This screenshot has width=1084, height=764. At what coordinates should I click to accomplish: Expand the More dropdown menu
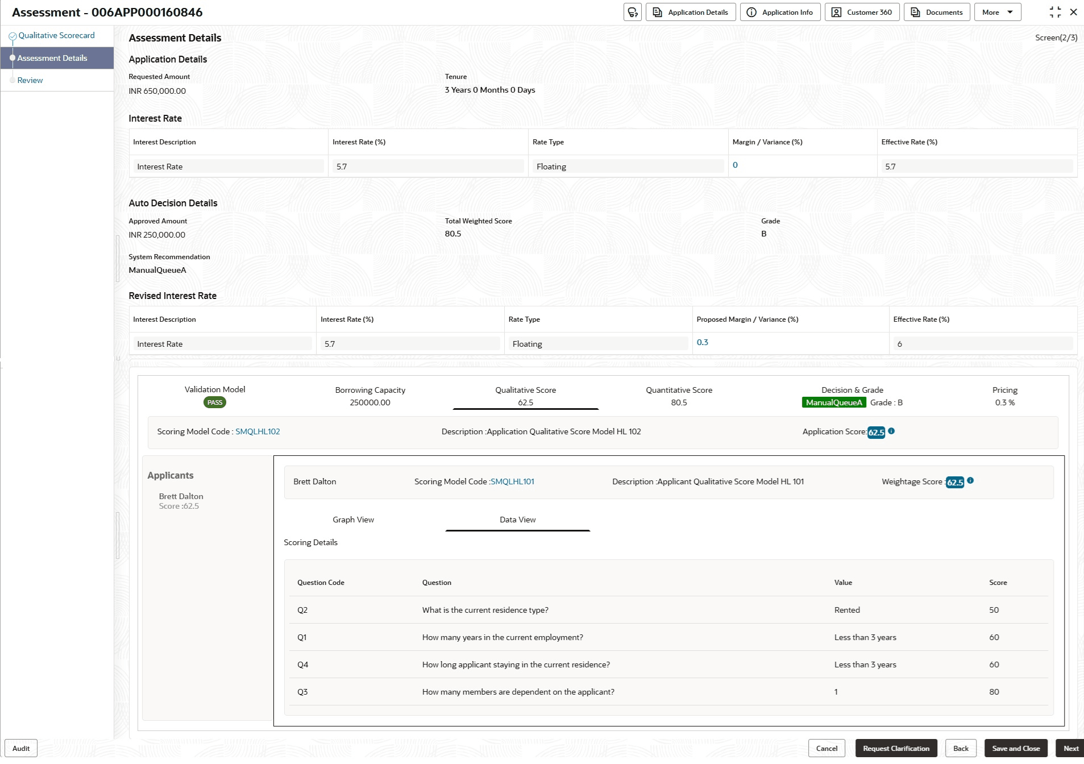coord(998,13)
